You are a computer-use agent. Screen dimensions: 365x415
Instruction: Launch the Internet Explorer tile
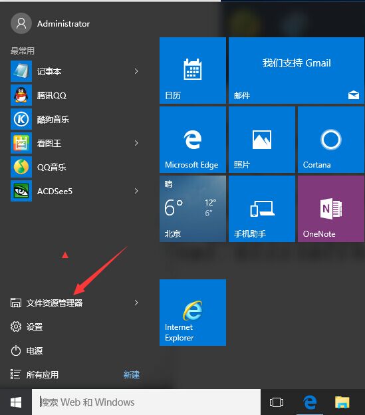pos(193,313)
